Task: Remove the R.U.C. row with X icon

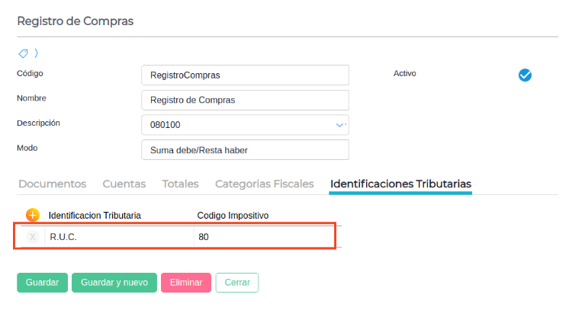Action: coord(32,237)
